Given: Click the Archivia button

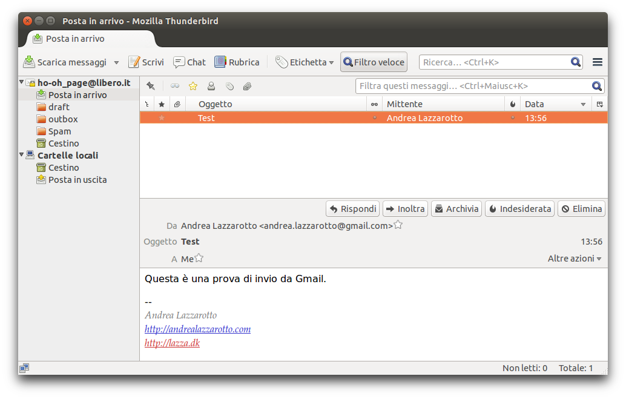Looking at the screenshot, I should tap(456, 209).
